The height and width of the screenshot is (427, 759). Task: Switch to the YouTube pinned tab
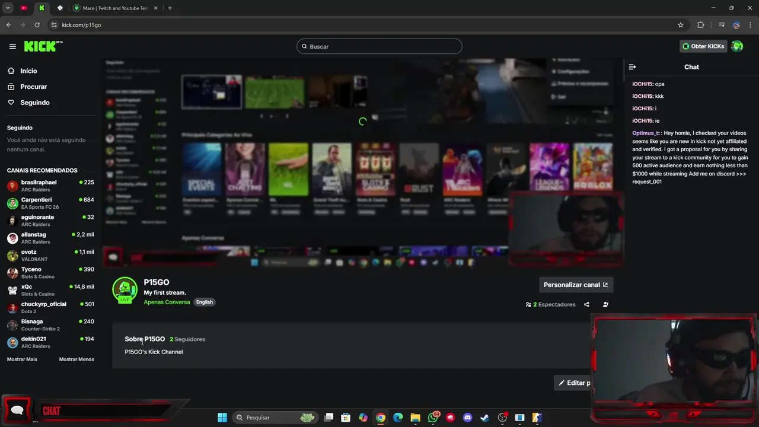point(24,8)
